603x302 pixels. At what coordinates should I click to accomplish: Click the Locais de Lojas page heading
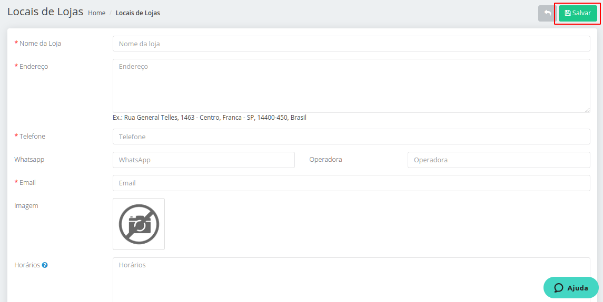pyautogui.click(x=45, y=12)
